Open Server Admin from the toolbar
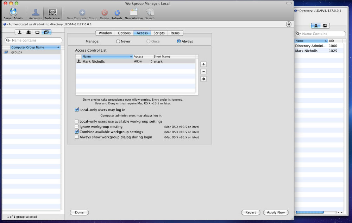 pos(13,14)
